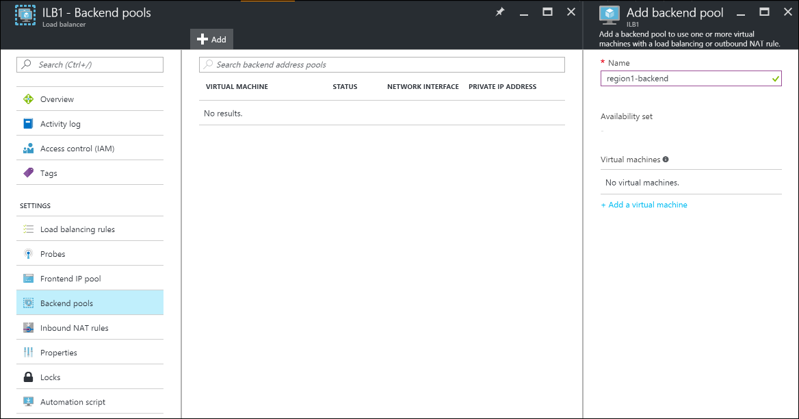The height and width of the screenshot is (419, 799).
Task: Click the Add button in toolbar
Action: 211,40
